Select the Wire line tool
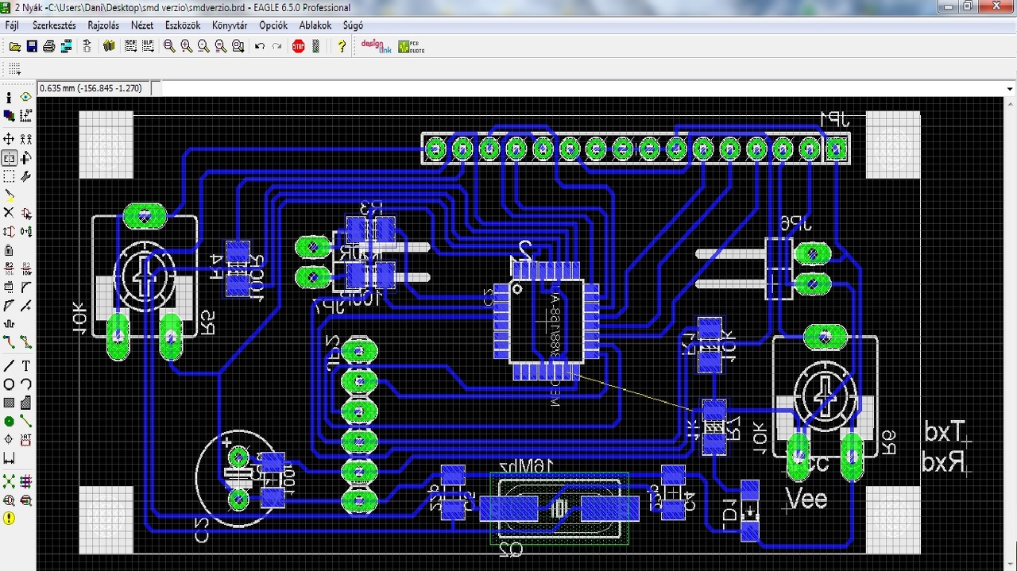 coord(9,366)
